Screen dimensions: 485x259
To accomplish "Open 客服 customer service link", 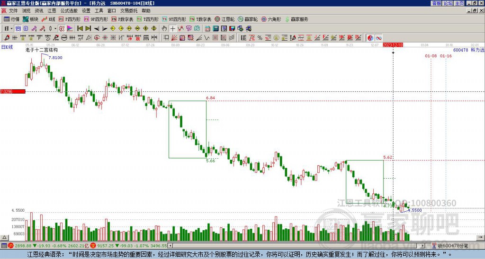I will pos(436,3).
